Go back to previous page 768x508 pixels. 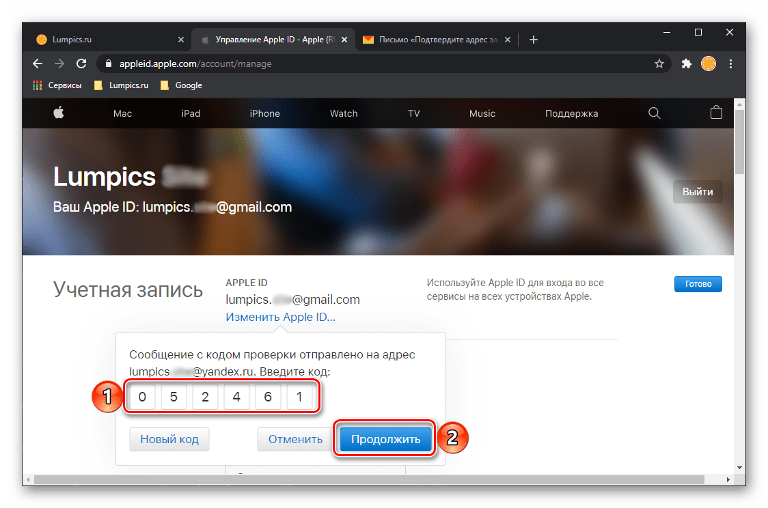pos(38,63)
